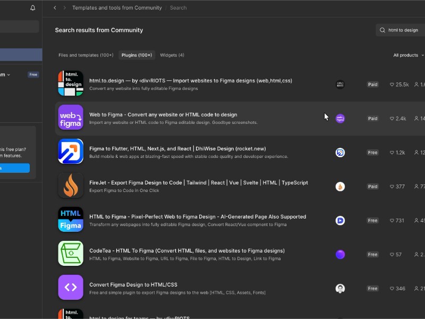The height and width of the screenshot is (319, 425).
Task: Like the DhiWise plugin via heart icon
Action: (392, 153)
